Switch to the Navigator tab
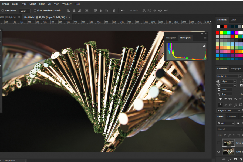Image resolution: width=243 pixels, height=162 pixels. 171,38
